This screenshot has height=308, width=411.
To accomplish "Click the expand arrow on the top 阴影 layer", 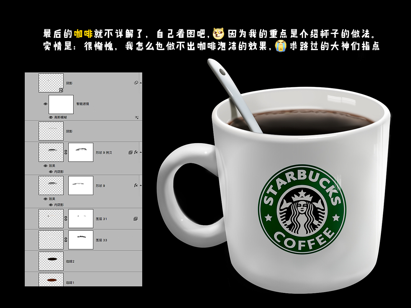I will coord(141,82).
